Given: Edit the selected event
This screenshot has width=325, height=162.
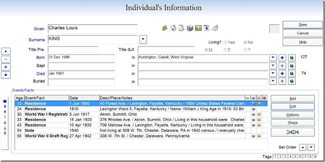Looking at the screenshot, I should [x=292, y=107].
